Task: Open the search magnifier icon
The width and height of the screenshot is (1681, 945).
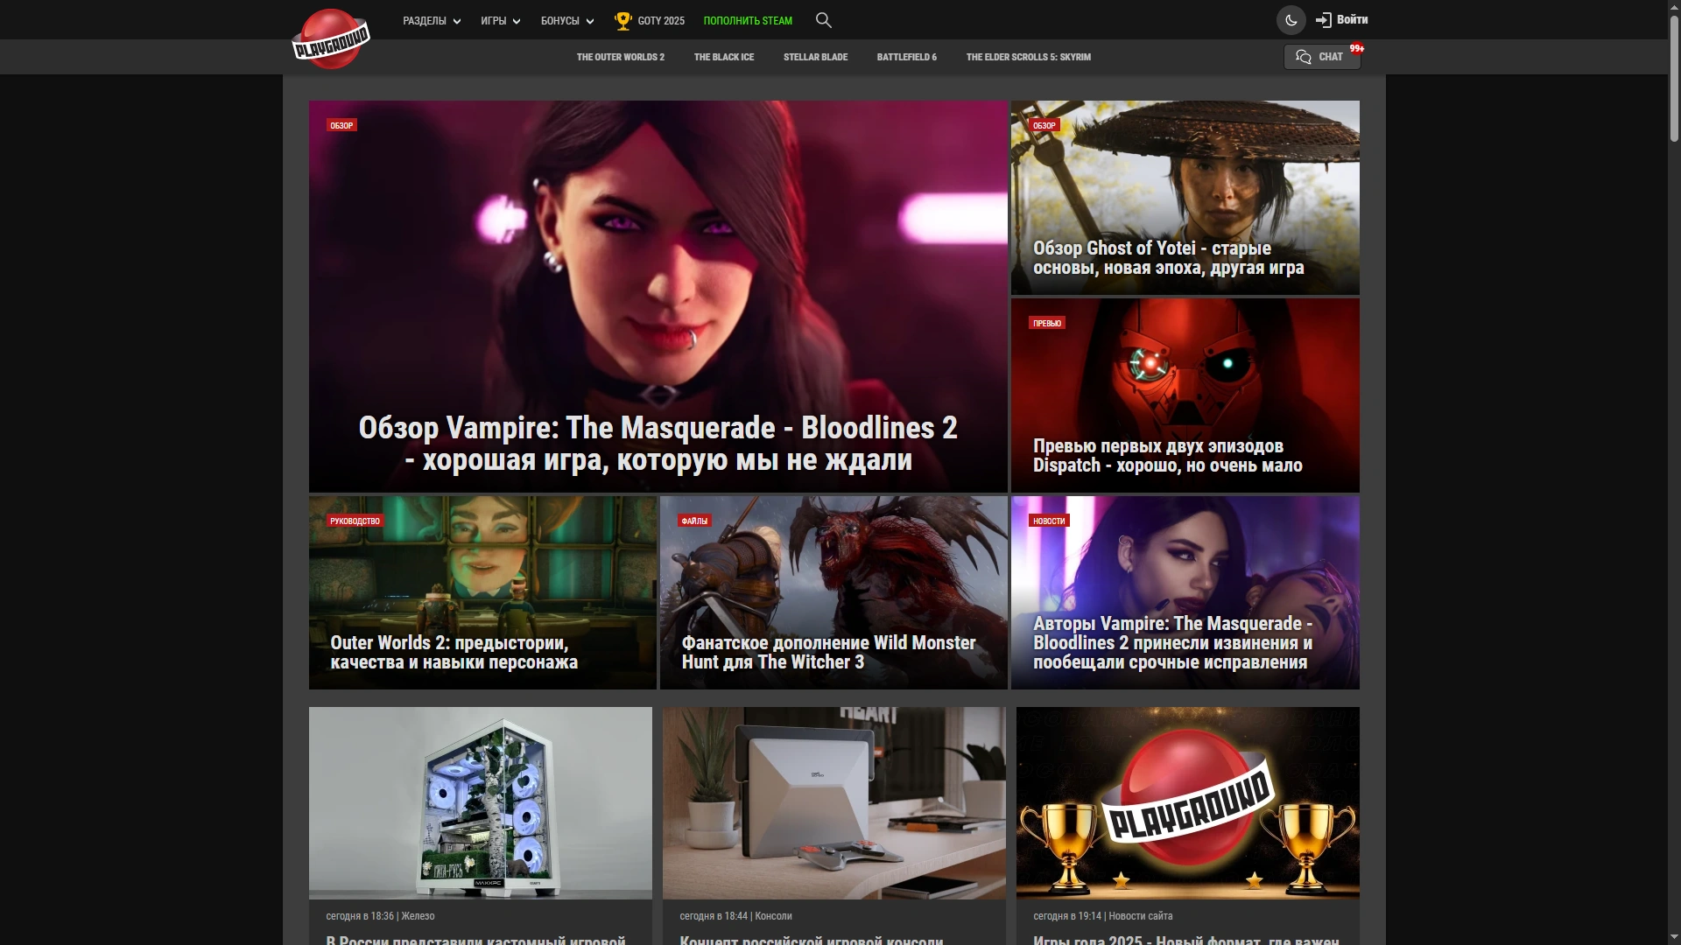Action: point(823,20)
